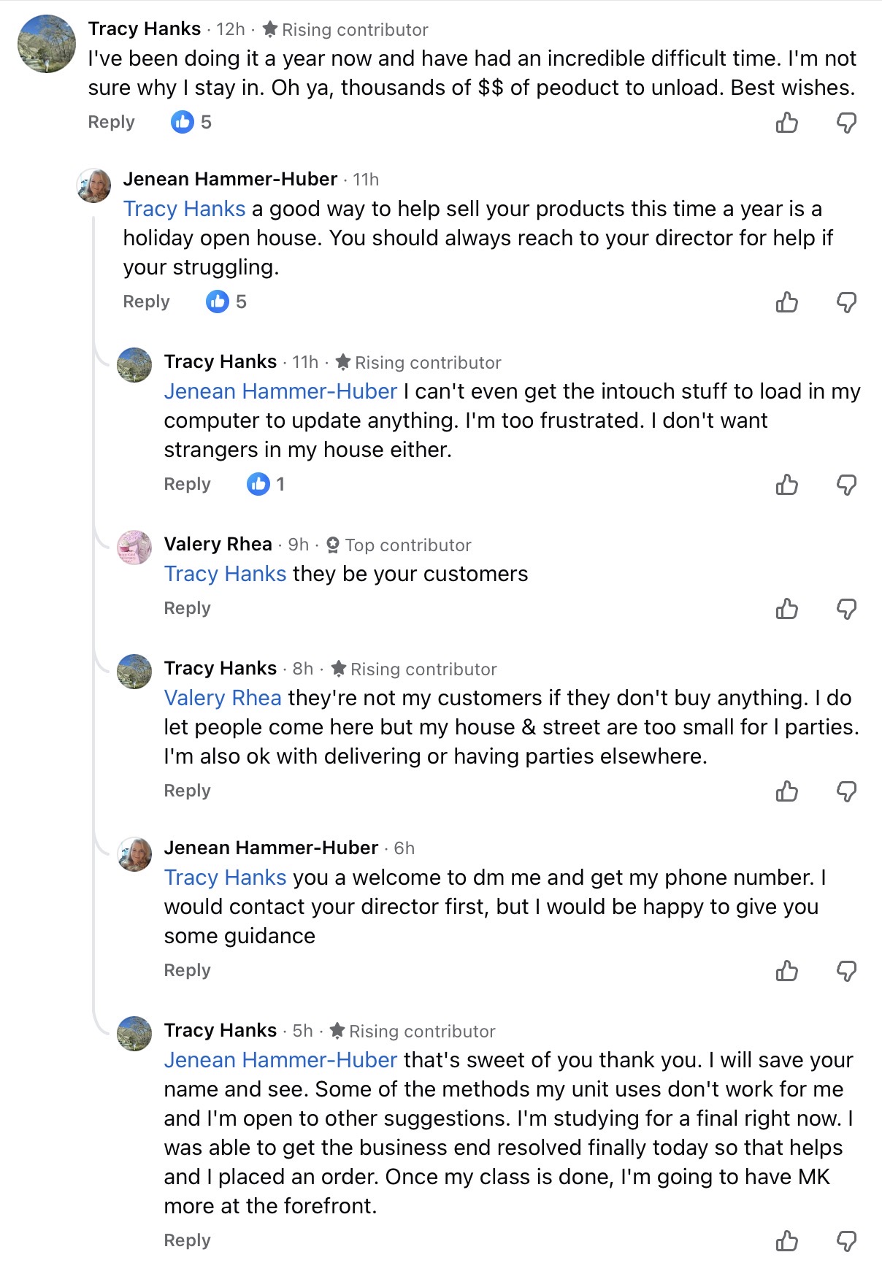The height and width of the screenshot is (1271, 882).
Task: Open the 5 likes reaction on Tracy's top comment
Action: point(191,122)
